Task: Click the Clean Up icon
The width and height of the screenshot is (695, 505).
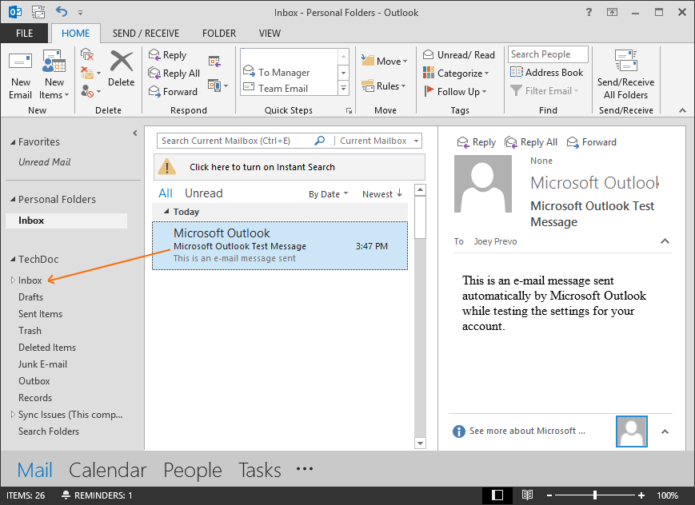Action: [87, 73]
